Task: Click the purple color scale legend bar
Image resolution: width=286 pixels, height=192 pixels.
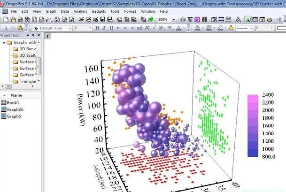Action: (253, 126)
